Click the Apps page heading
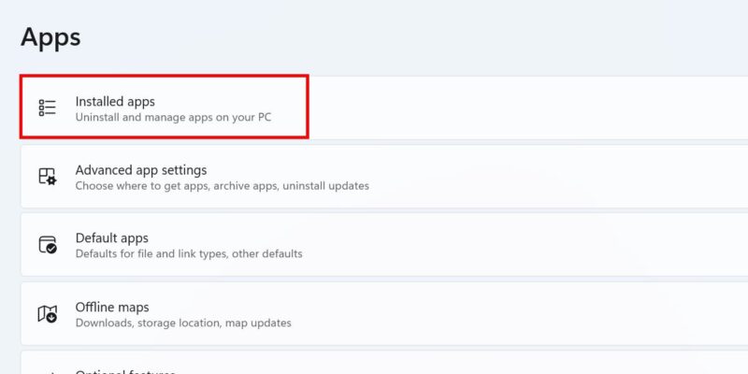Screen dimensions: 748x374 [x=50, y=36]
